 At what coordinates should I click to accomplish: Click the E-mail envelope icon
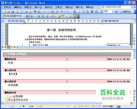pos(21,12)
